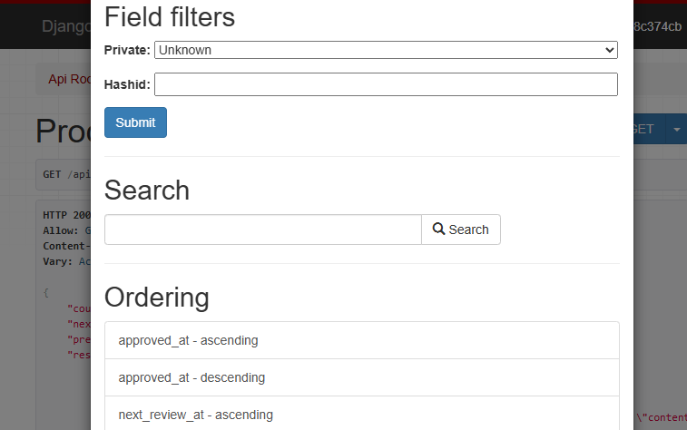This screenshot has height=430, width=687.
Task: Click the "Field filters" heading
Action: (170, 16)
